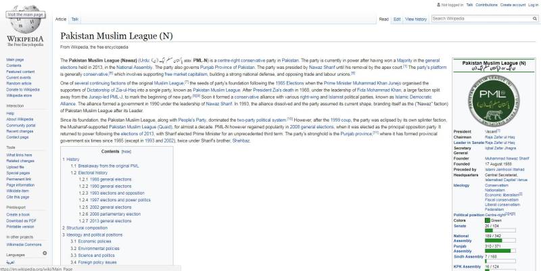Viewport: 541px width, 271px height.
Task: Open language settings gear icon
Action: tap(45, 253)
